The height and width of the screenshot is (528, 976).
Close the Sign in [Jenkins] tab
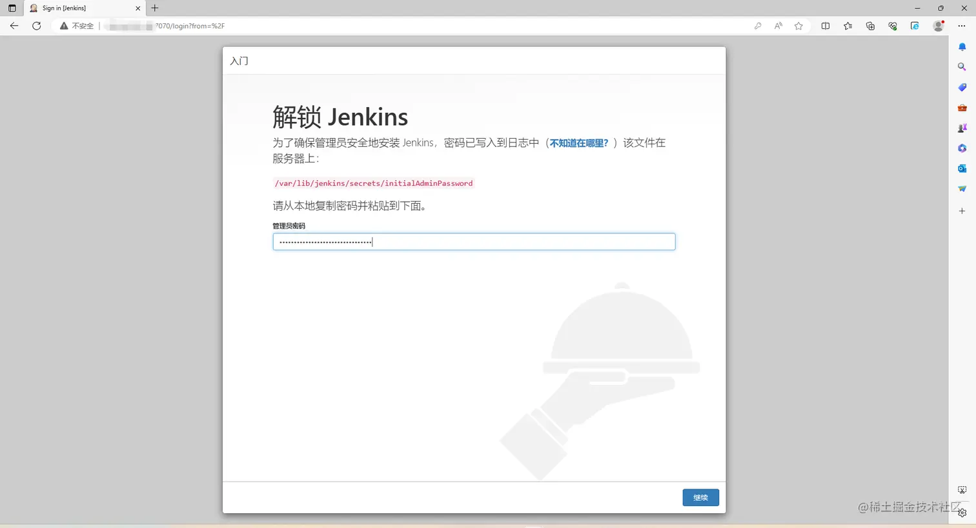pos(137,8)
